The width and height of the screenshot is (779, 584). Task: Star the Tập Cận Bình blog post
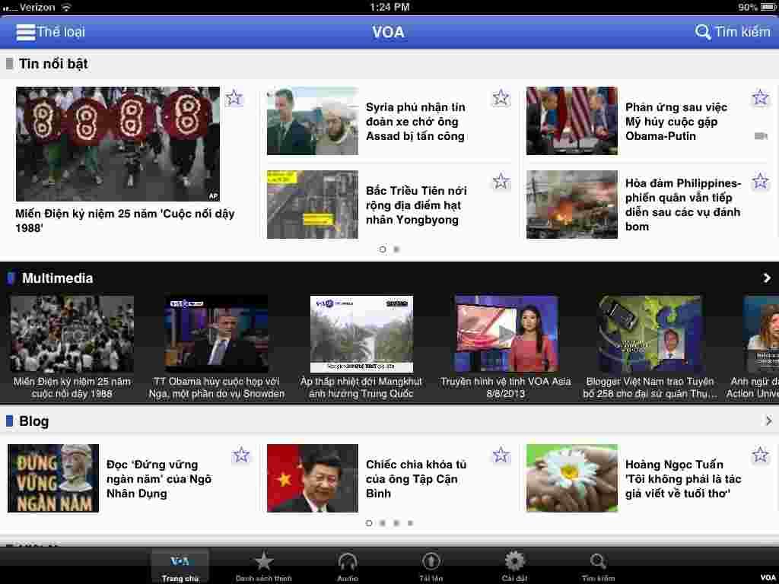tap(501, 455)
